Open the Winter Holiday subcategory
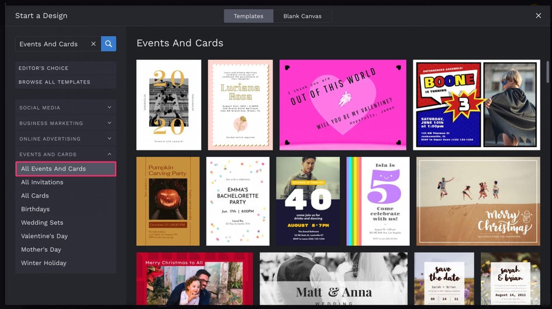The image size is (552, 309). (65, 263)
